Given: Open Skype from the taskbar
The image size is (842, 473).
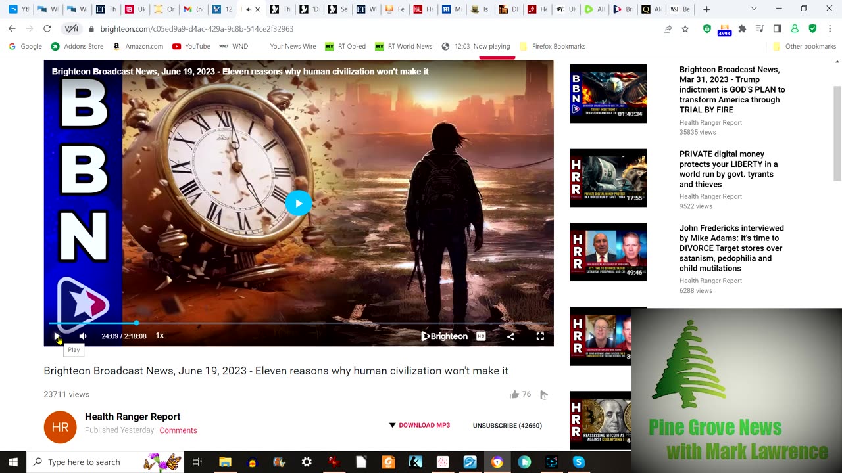Looking at the screenshot, I should tap(579, 462).
